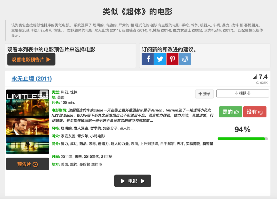
Task: Click the 听众 audience keywords line
Action: [x=78, y=136]
